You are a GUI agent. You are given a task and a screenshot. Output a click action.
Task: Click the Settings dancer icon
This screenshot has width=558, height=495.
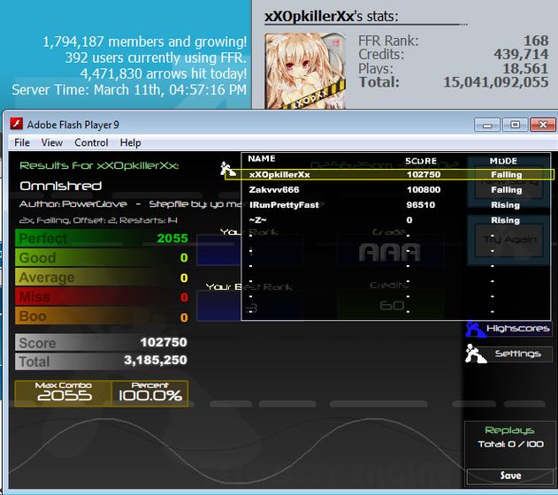(476, 354)
